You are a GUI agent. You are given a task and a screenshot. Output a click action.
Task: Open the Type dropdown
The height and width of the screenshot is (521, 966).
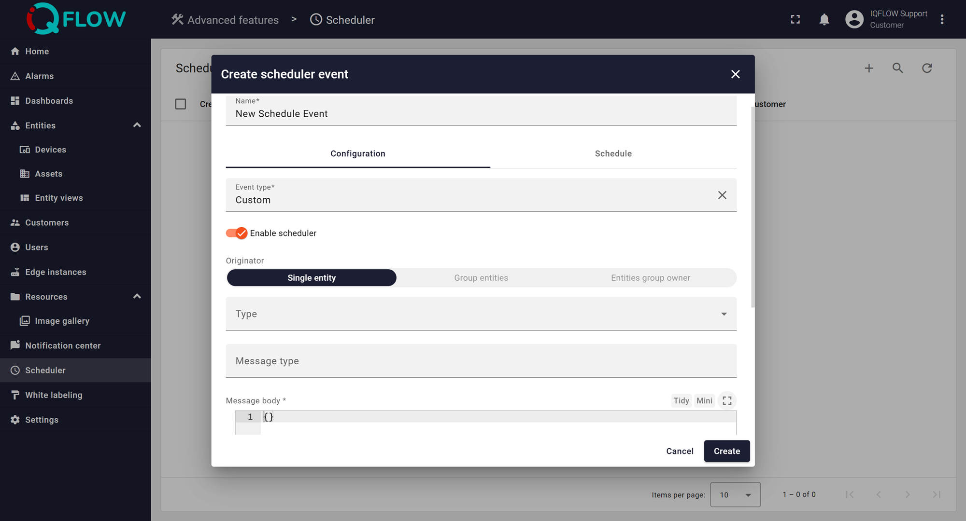click(481, 314)
